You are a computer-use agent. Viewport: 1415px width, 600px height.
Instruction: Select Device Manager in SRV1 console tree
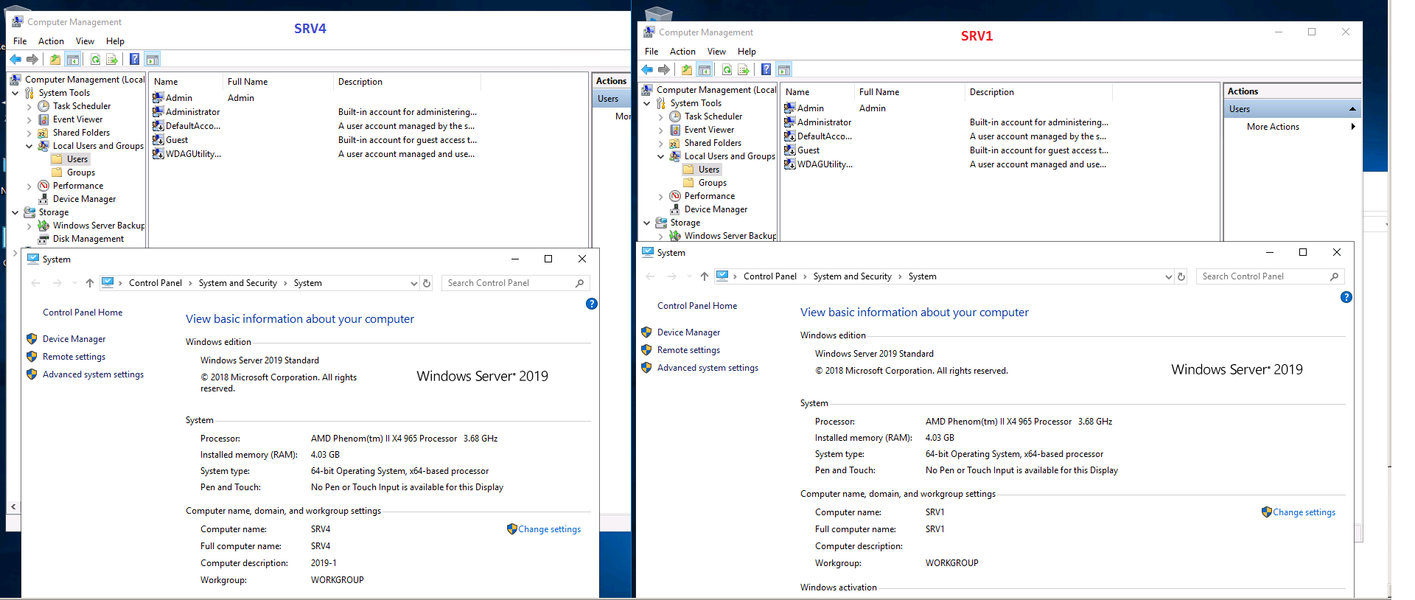tap(716, 209)
